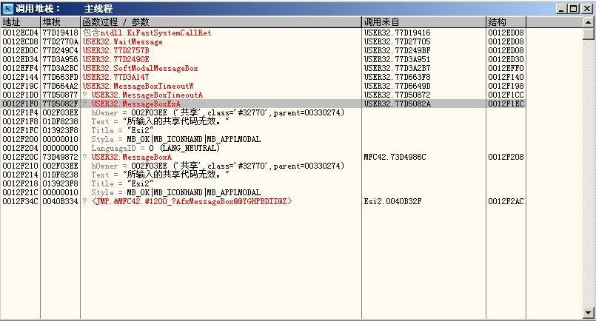Click stack value 77D19418
Viewport: 596px width, 321px height.
click(60, 33)
